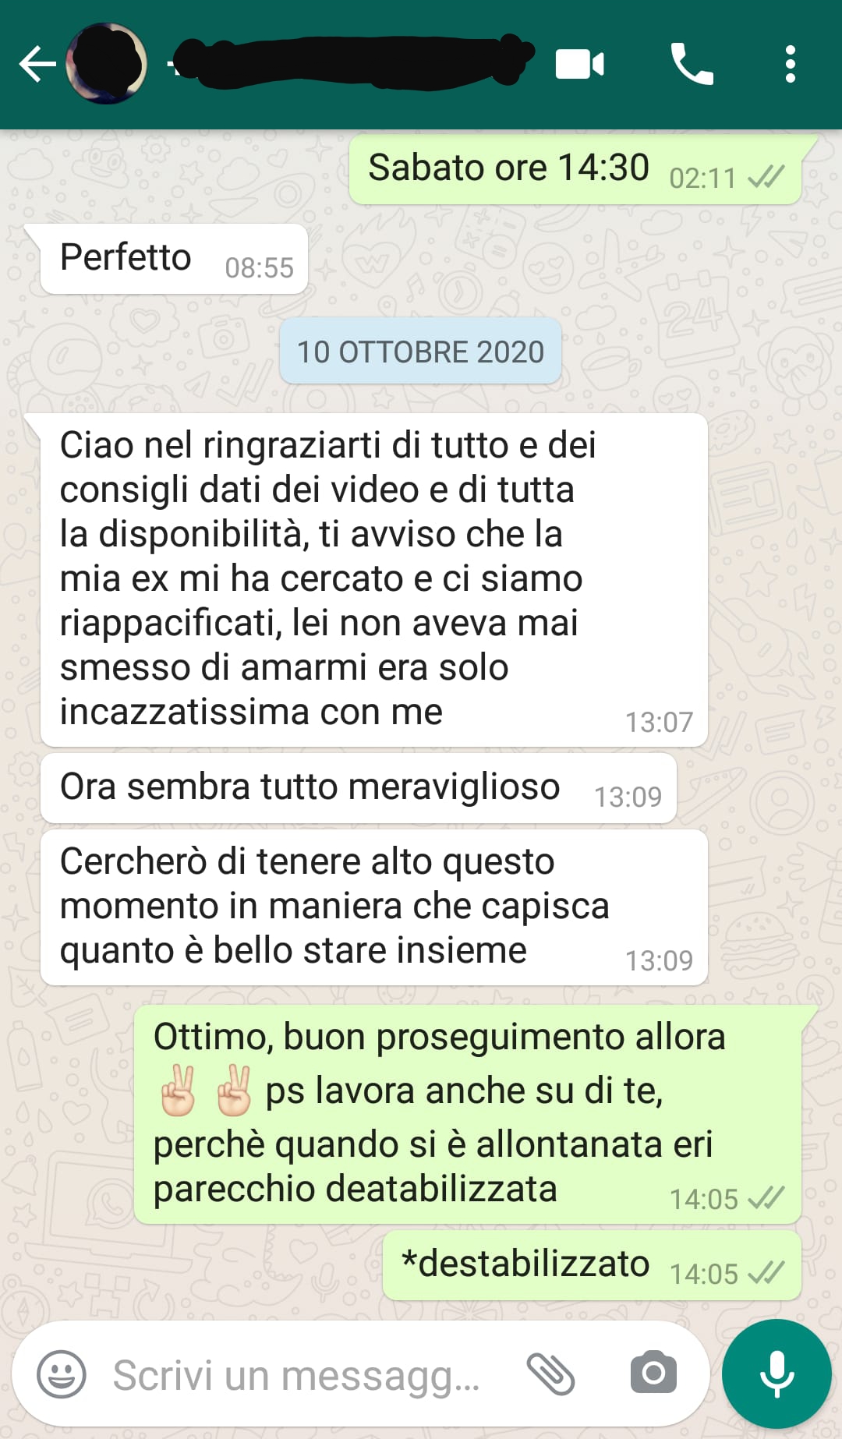Open the camera from message bar
The image size is (842, 1439).
pos(653,1373)
